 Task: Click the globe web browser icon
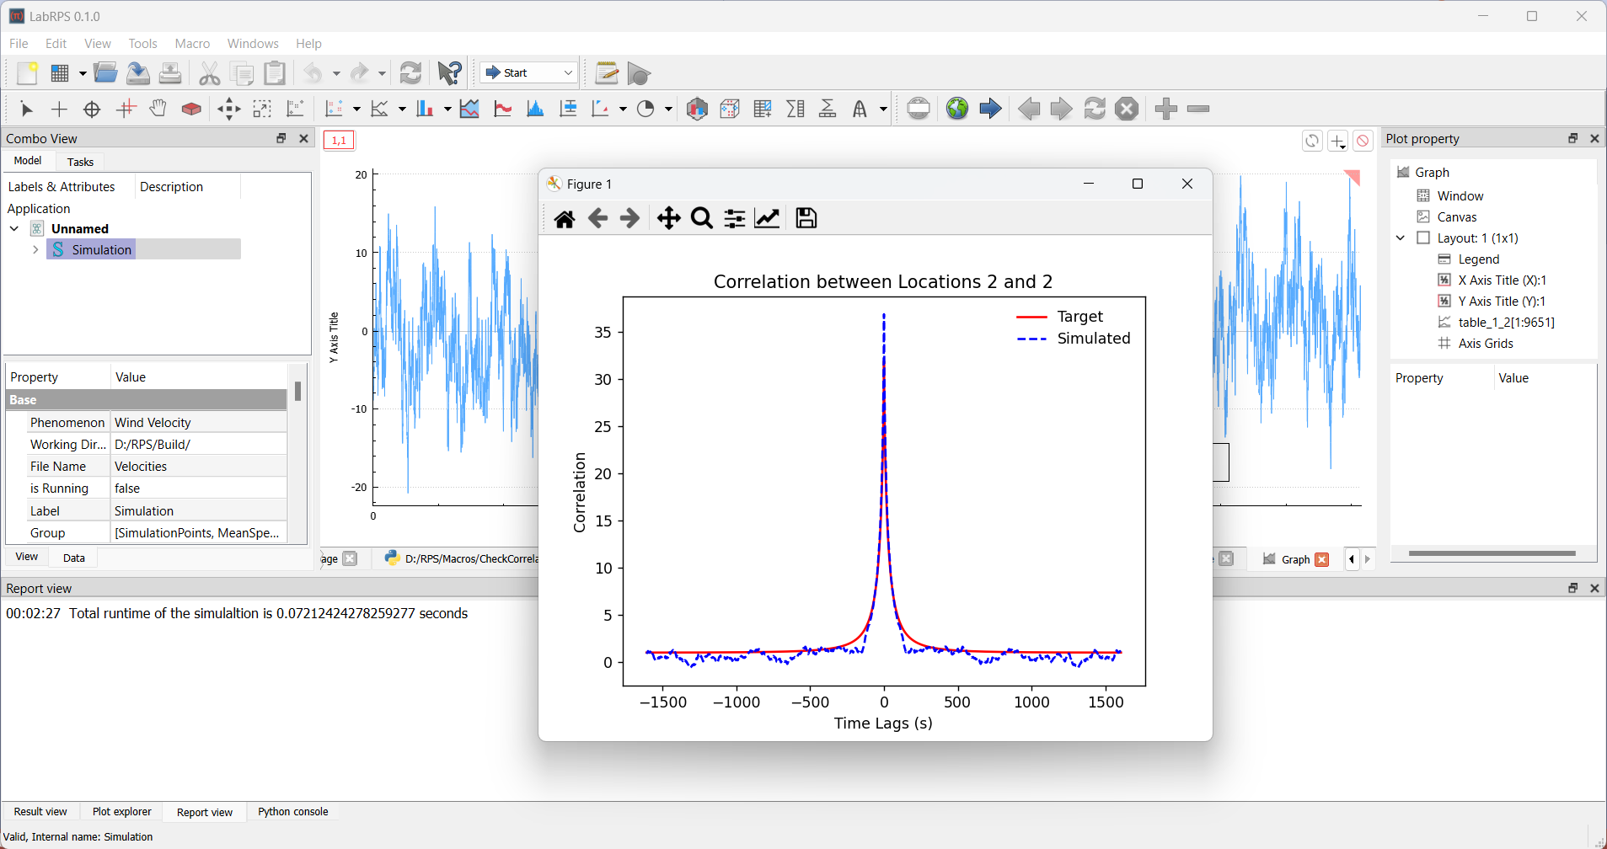(x=956, y=109)
